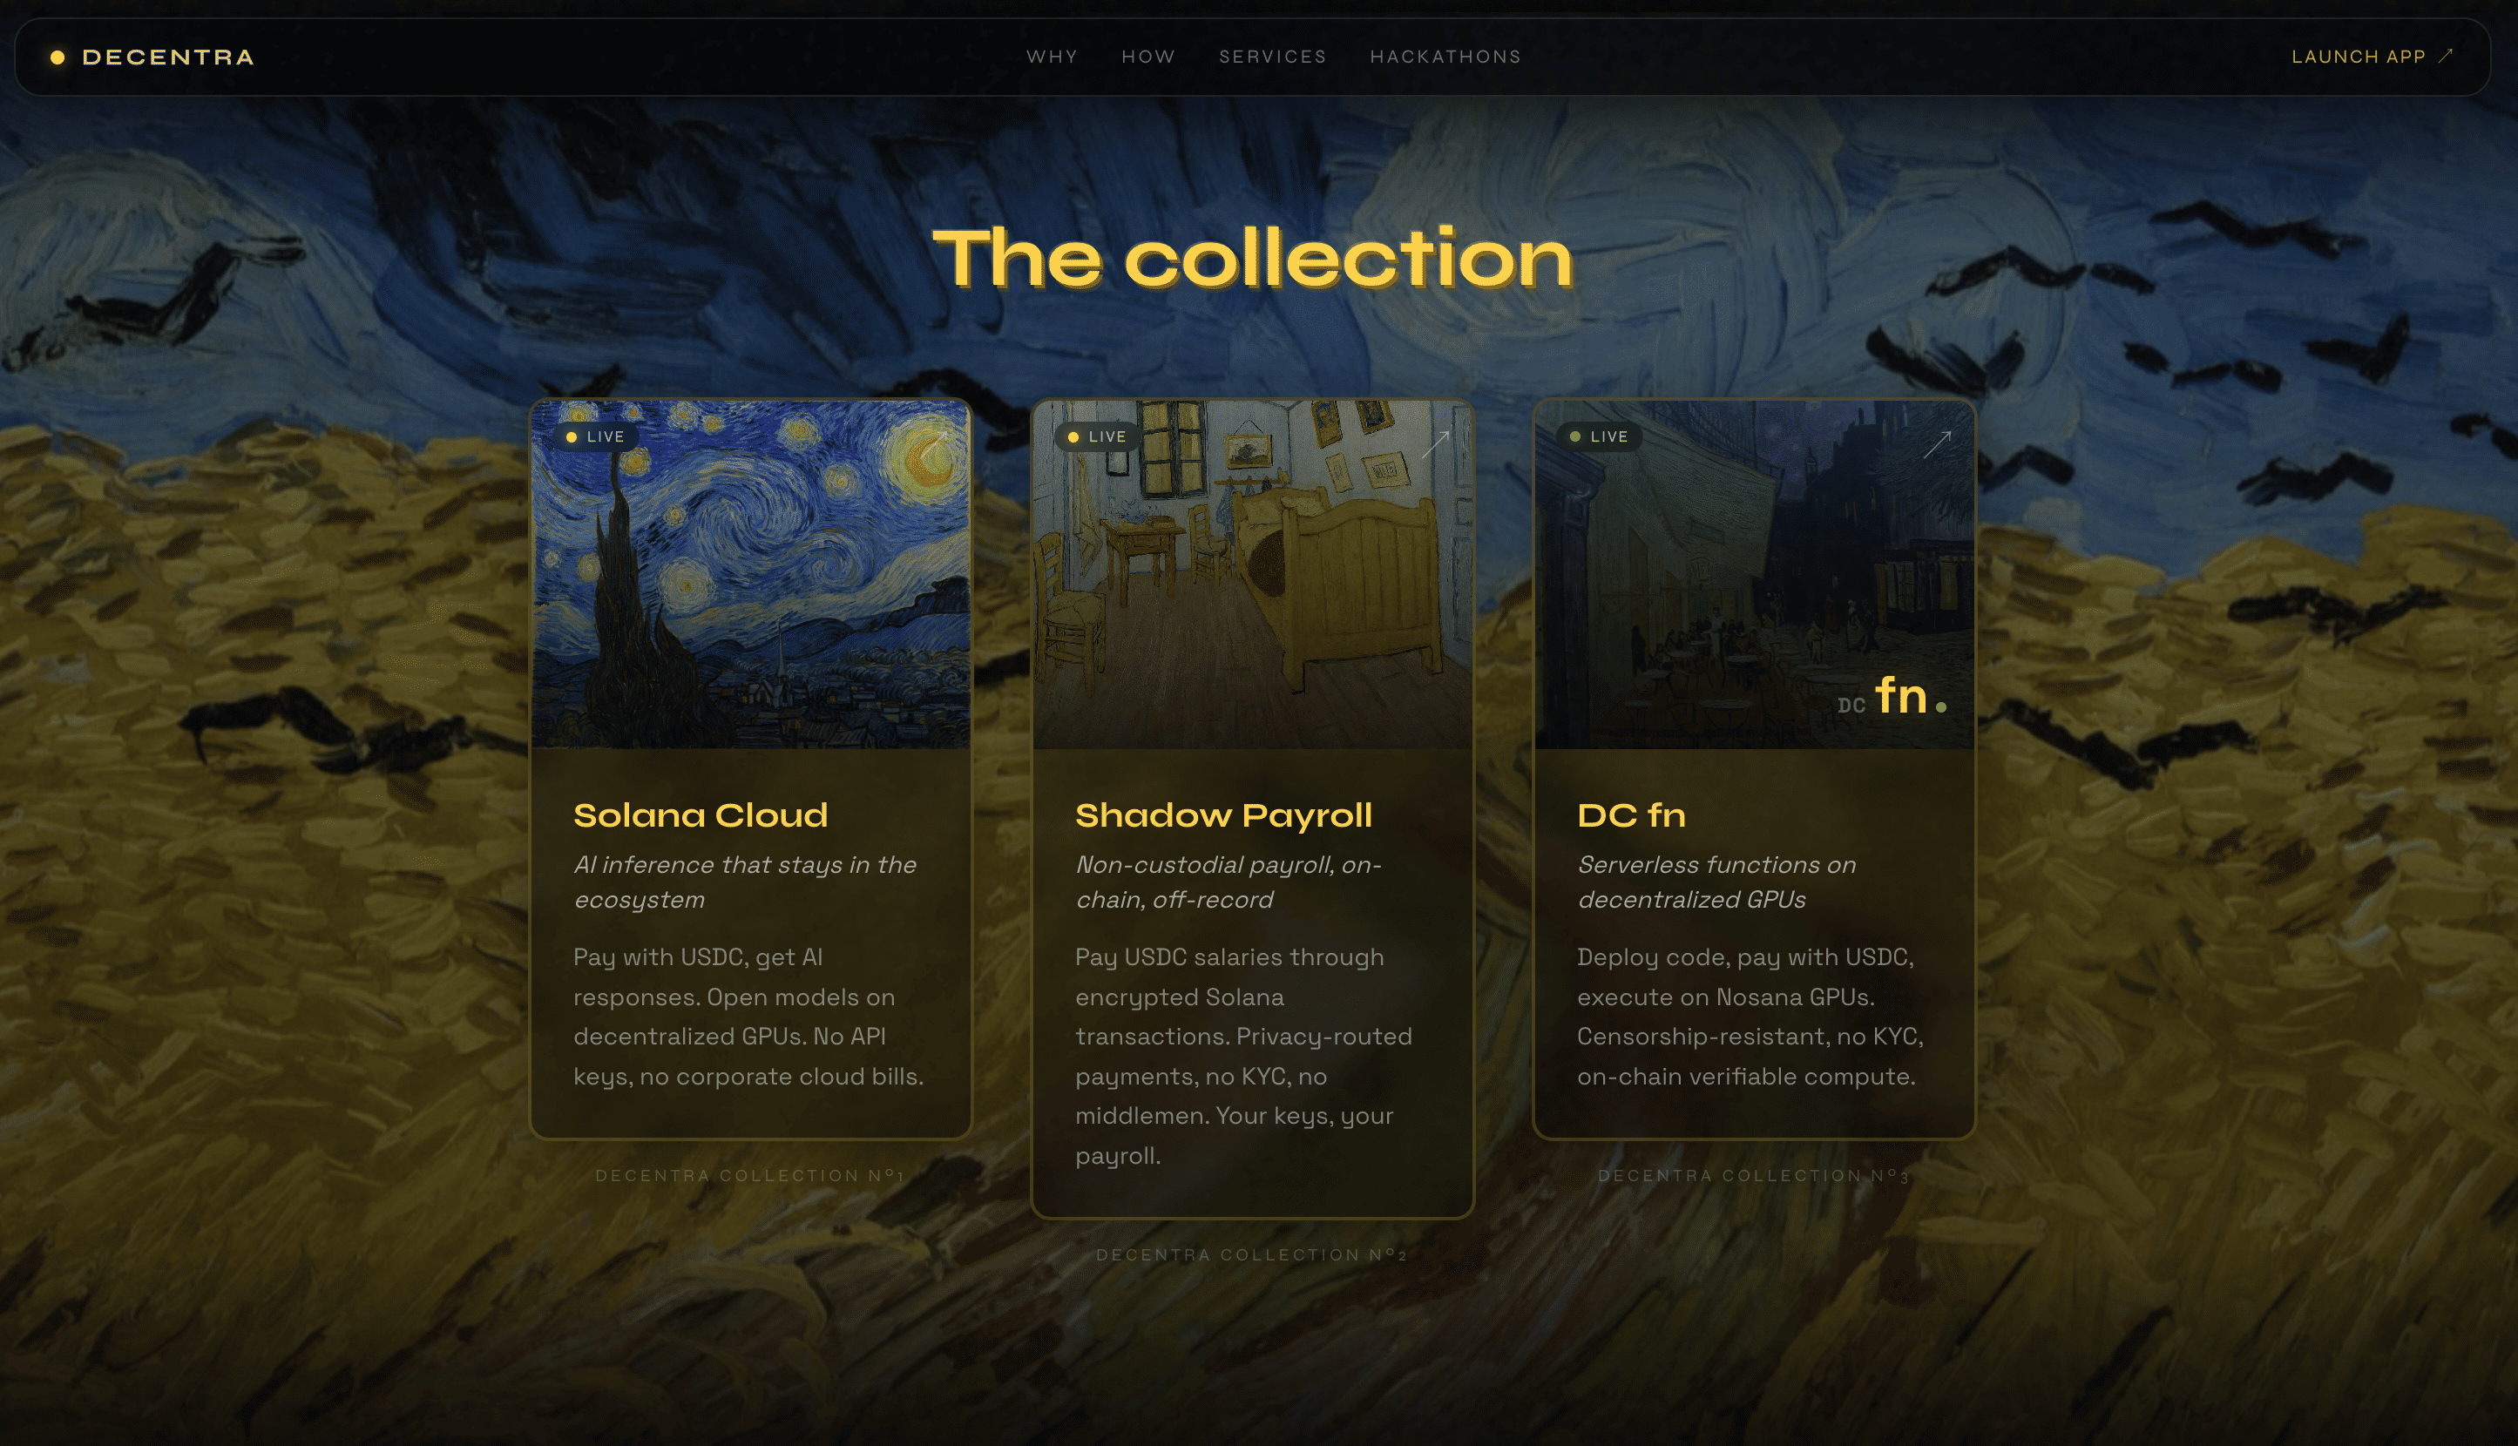Viewport: 2518px width, 1446px height.
Task: Open the HACKATHONS nav link
Action: [1445, 57]
